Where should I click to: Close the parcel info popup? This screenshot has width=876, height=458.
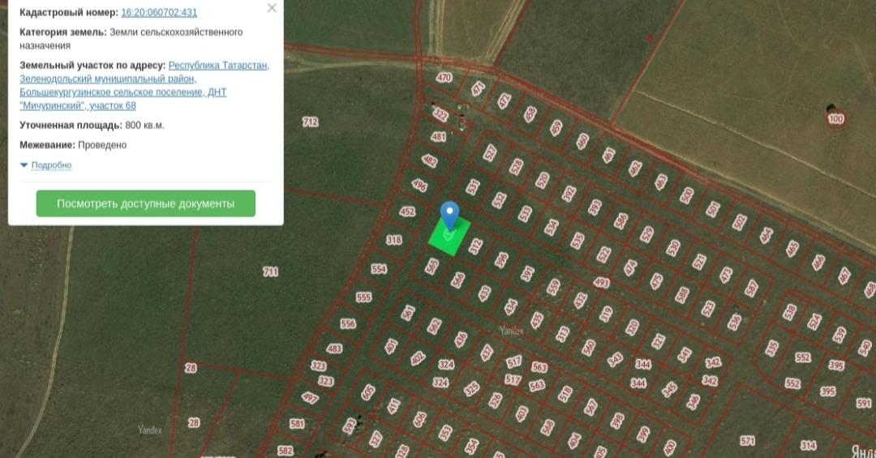pyautogui.click(x=272, y=8)
